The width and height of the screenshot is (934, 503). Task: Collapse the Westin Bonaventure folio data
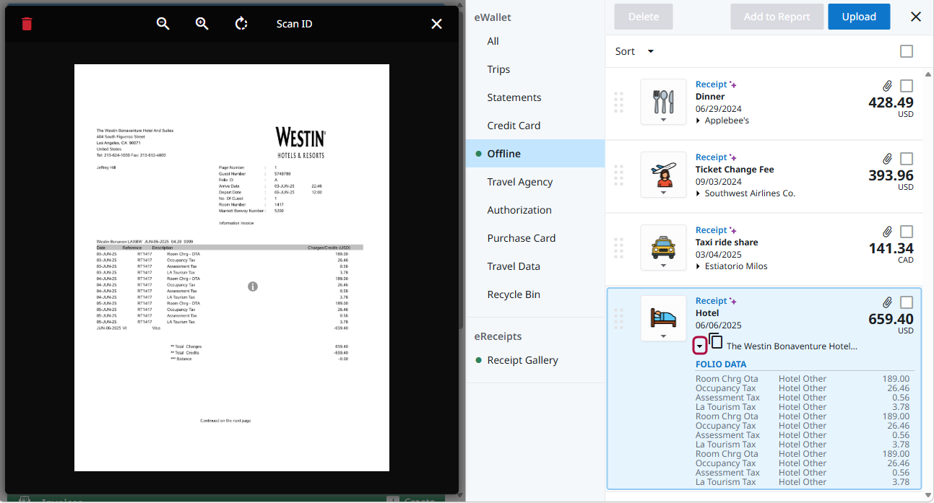699,346
